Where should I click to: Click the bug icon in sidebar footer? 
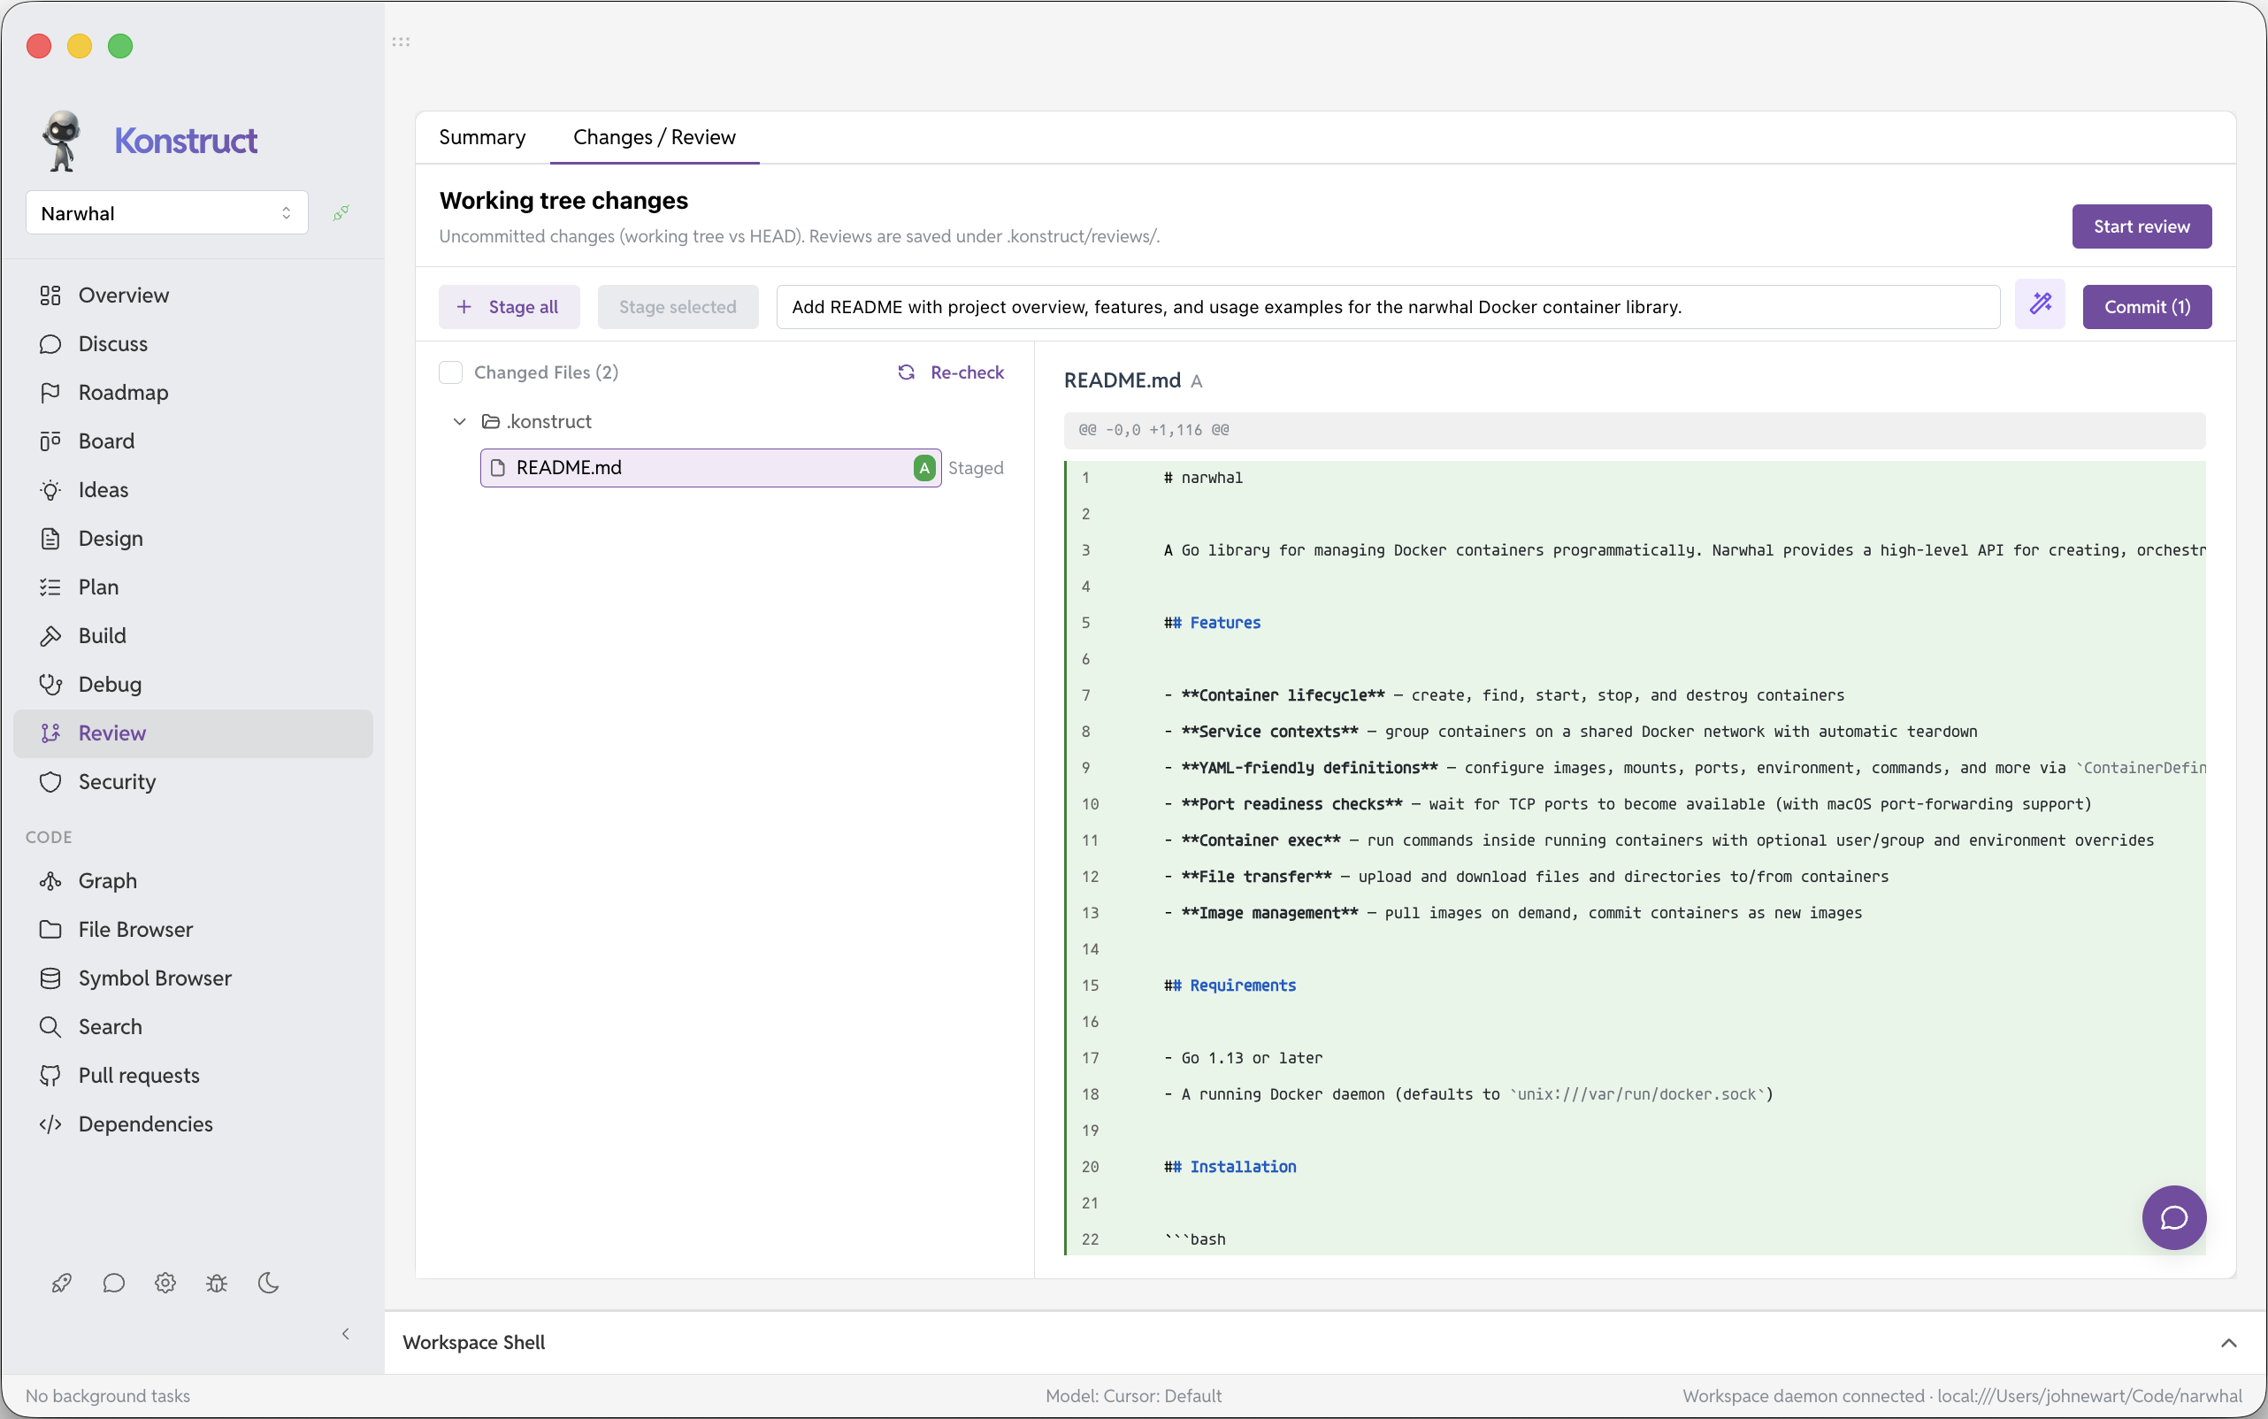click(x=217, y=1284)
